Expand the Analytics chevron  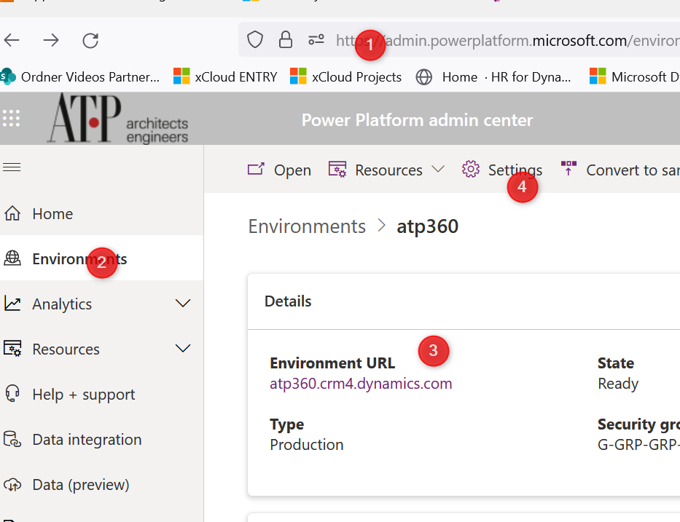click(183, 304)
